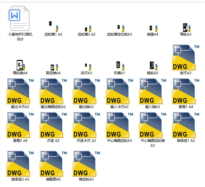Screen dimensions: 205x187
Task: Select the 爪座卡爪 A3 DWG file icon
Action: point(86,125)
